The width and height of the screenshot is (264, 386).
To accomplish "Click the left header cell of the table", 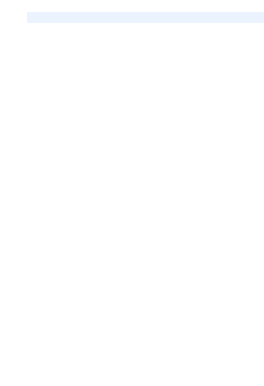I will [x=74, y=17].
